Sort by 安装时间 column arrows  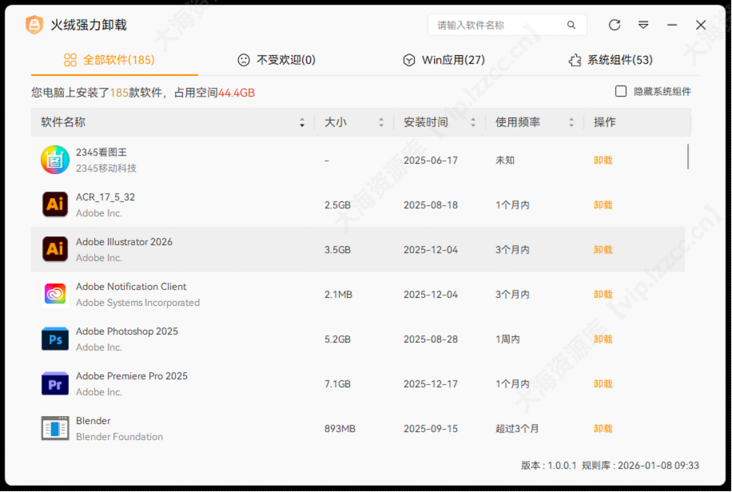(473, 122)
